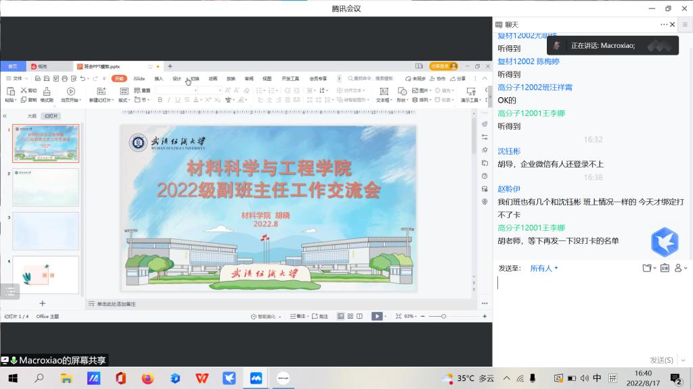Click the Bold formatting icon in WPS ribbon
The height and width of the screenshot is (389, 693).
click(160, 100)
